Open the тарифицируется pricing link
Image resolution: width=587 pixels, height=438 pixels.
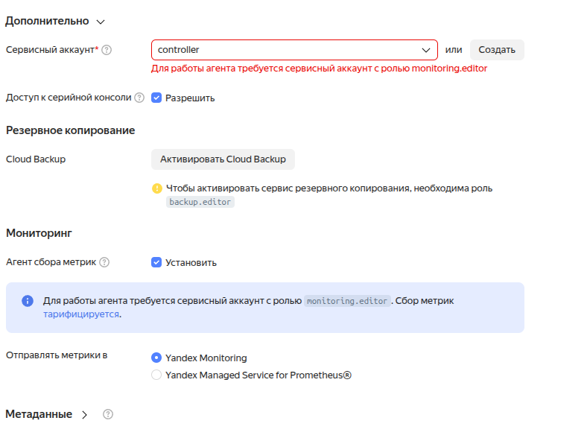pyautogui.click(x=81, y=314)
